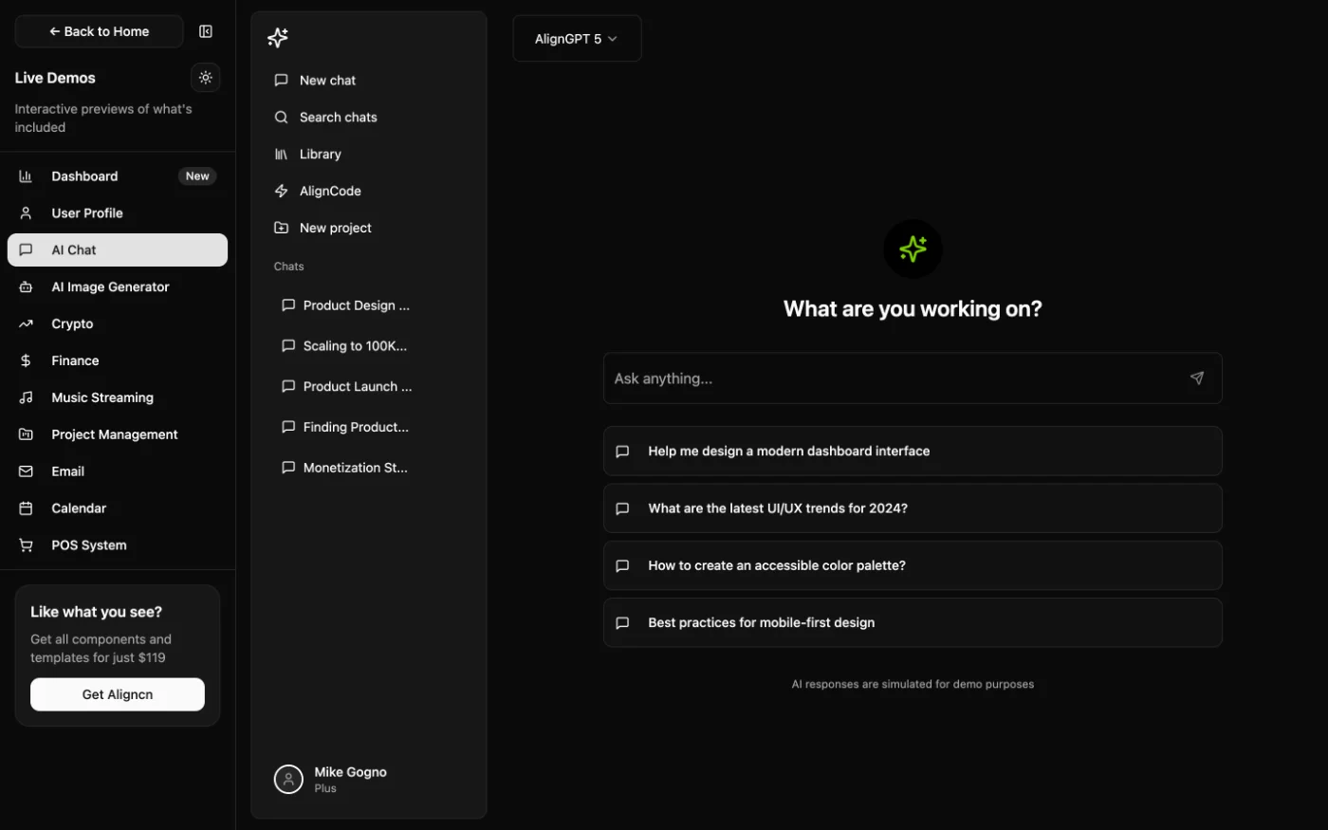Click the sparkle logo above New chat
1328x830 pixels.
click(x=278, y=38)
